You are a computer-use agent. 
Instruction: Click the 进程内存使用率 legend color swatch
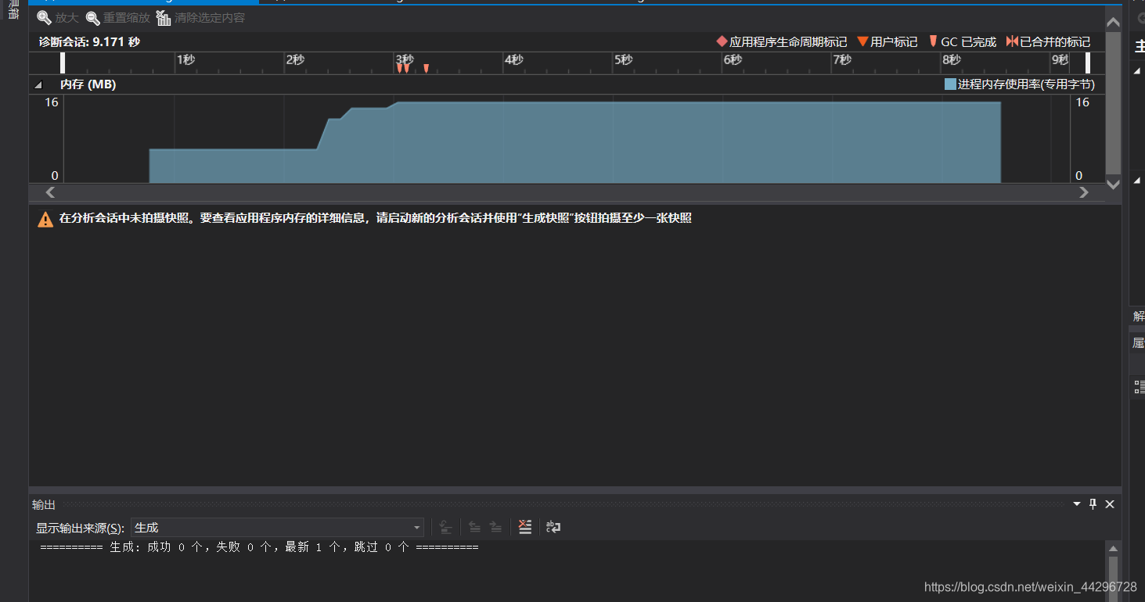950,84
